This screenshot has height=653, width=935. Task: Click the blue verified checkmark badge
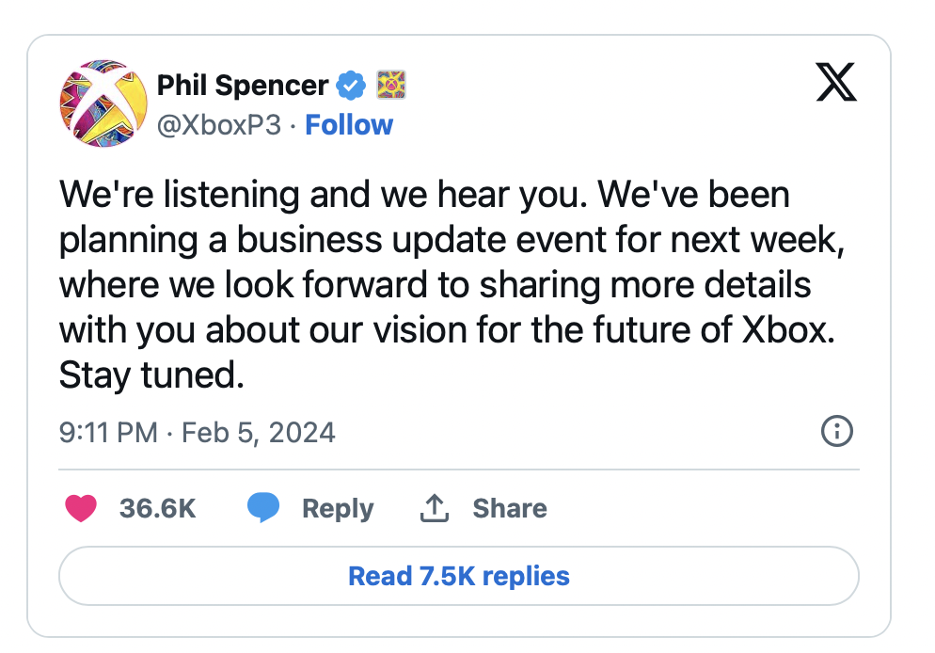(x=351, y=86)
